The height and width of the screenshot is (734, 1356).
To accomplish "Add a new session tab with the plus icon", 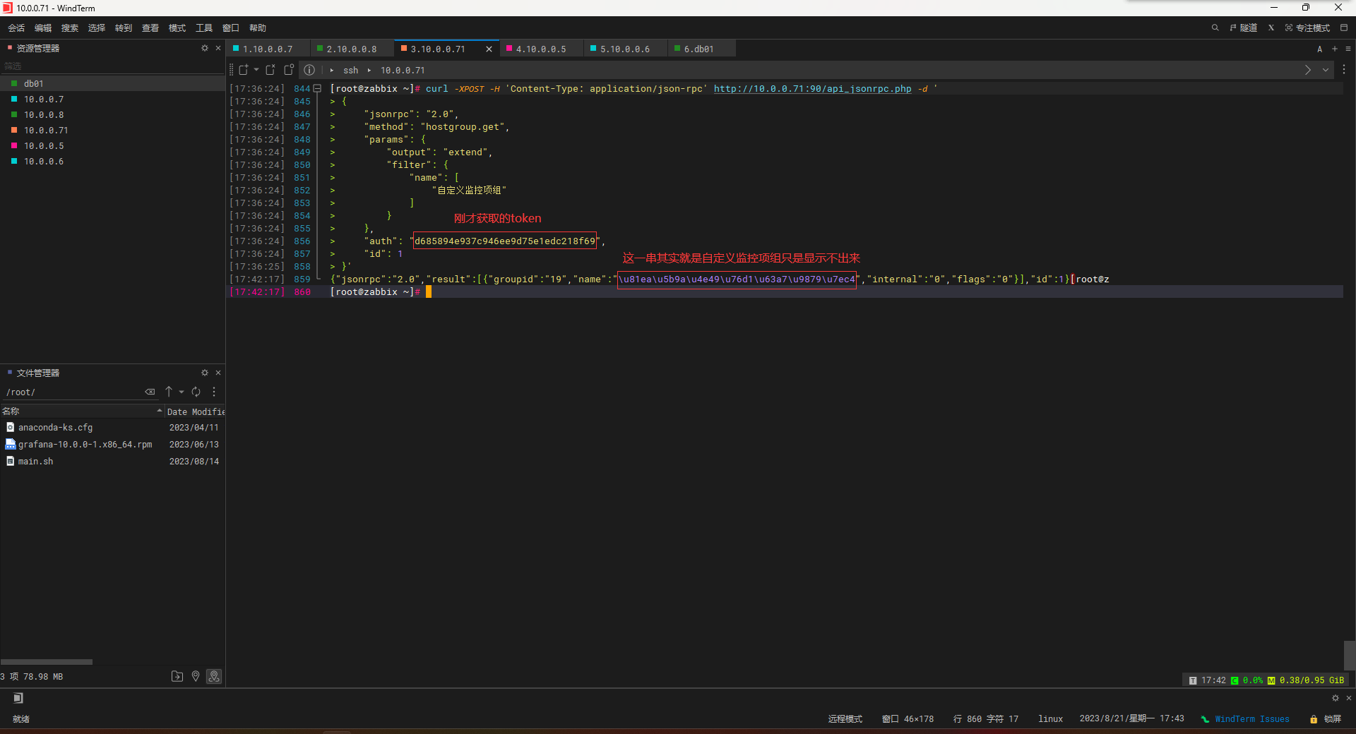I will click(x=1335, y=49).
